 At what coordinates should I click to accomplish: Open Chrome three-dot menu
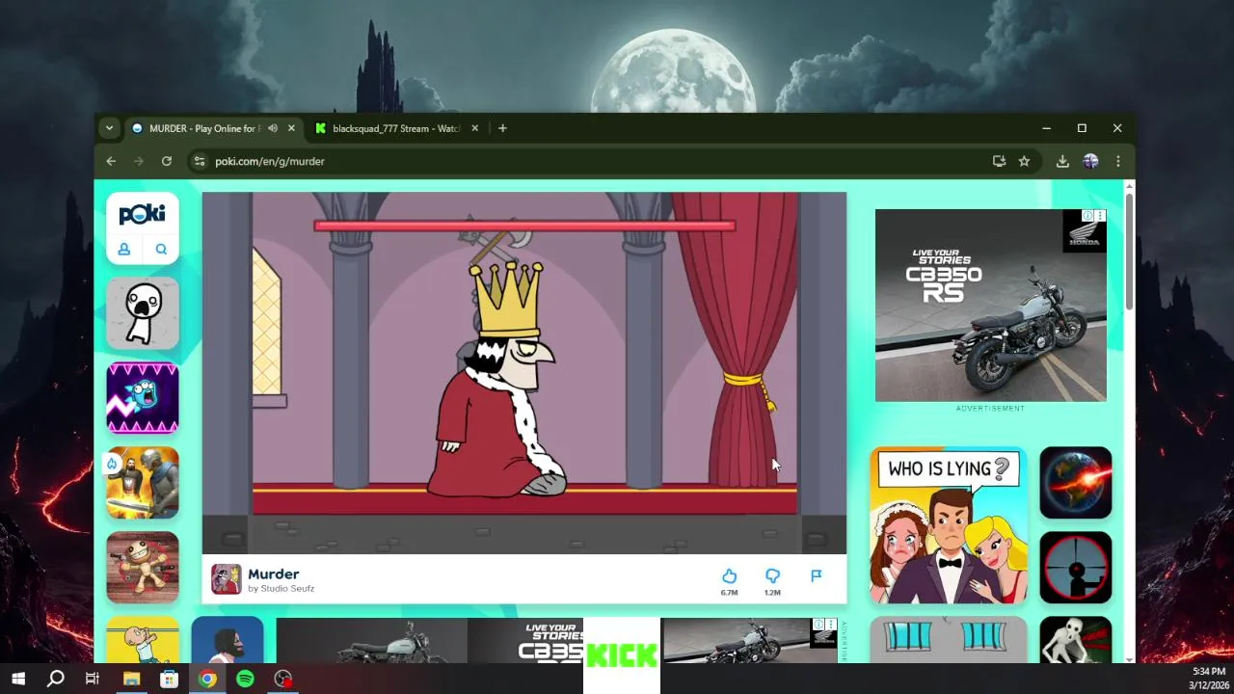coord(1118,161)
